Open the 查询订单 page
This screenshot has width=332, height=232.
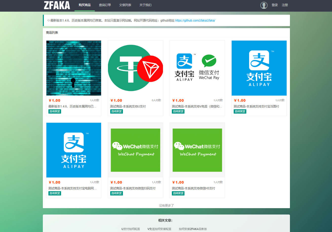coord(105,5)
